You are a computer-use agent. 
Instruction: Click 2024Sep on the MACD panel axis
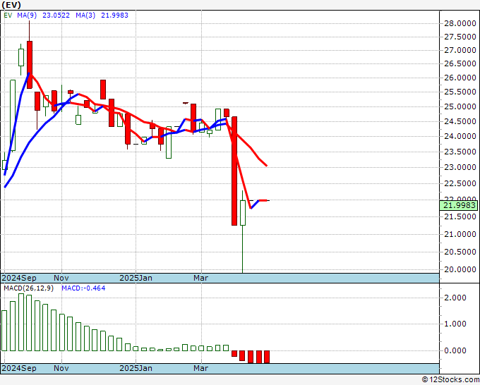[19, 369]
